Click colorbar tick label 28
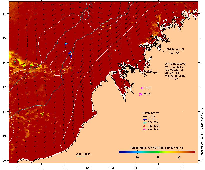Image resolution: width=205 pixels, height=170 pixels. coord(137,157)
